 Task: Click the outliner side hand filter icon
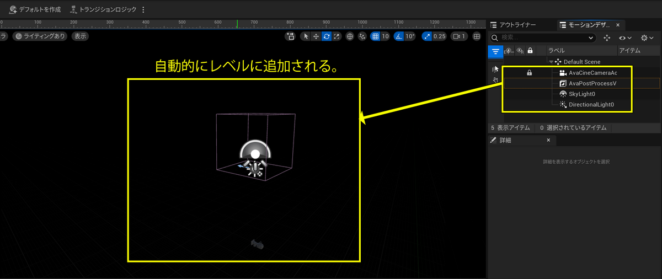tap(495, 80)
